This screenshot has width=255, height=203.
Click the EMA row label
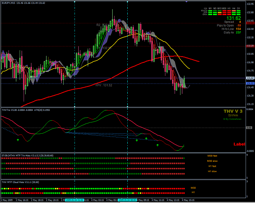click(x=205, y=14)
